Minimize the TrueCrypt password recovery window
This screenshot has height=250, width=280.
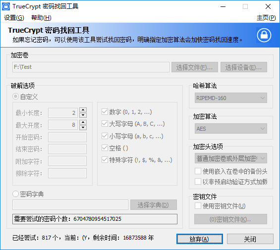coord(223,6)
